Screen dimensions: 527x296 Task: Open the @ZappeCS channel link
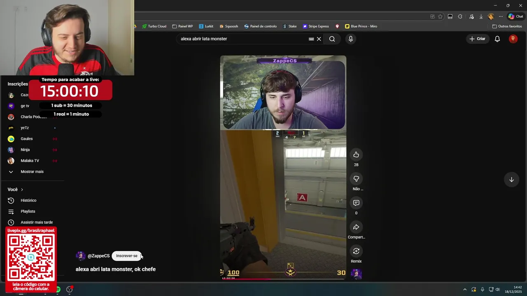[x=98, y=256]
